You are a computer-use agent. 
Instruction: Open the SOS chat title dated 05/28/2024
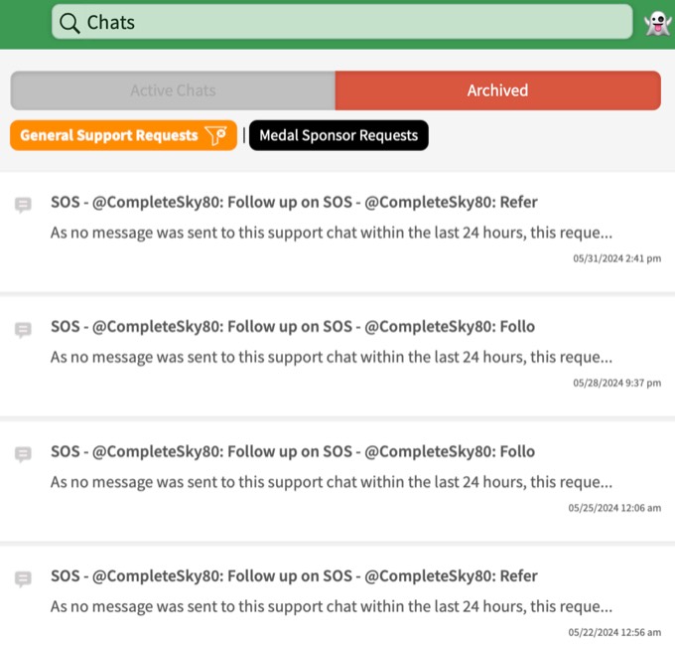pos(293,327)
